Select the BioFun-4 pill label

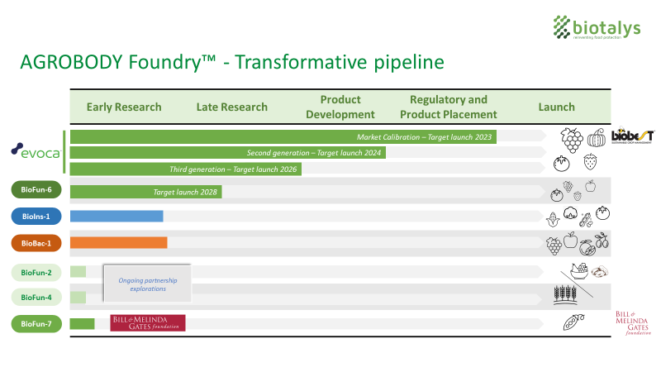pyautogui.click(x=36, y=298)
